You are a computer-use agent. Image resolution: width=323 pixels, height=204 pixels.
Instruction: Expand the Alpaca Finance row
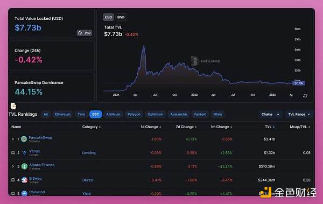13,166
